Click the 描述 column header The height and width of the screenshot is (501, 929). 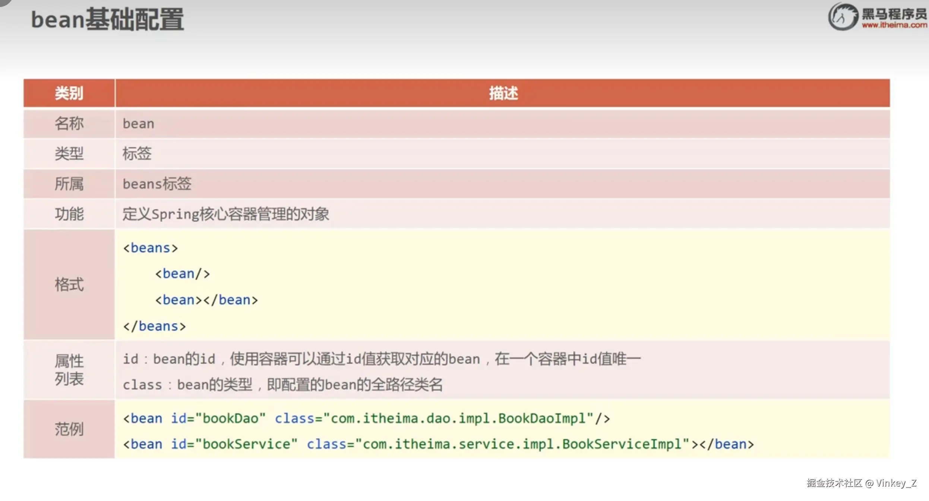coord(503,93)
